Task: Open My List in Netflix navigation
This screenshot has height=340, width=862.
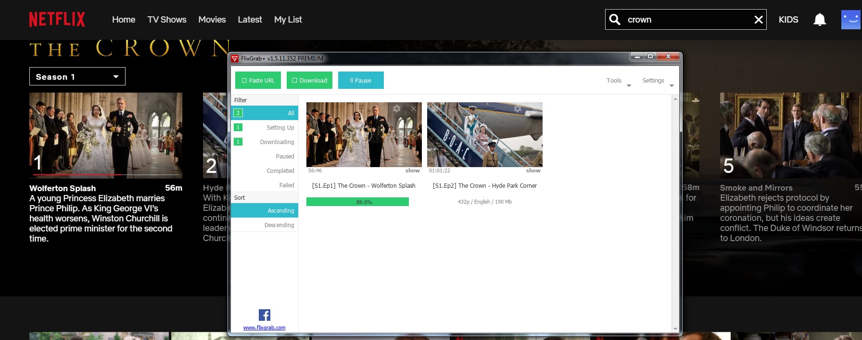Action: pos(288,20)
